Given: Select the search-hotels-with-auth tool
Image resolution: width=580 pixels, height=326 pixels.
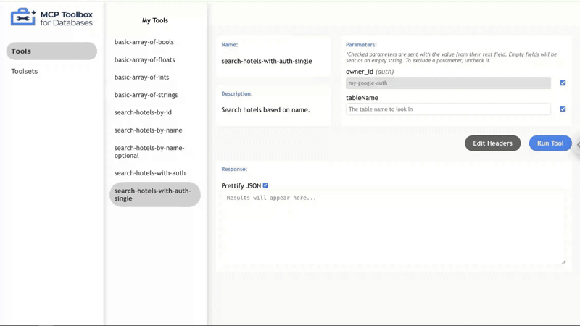Looking at the screenshot, I should coord(149,173).
